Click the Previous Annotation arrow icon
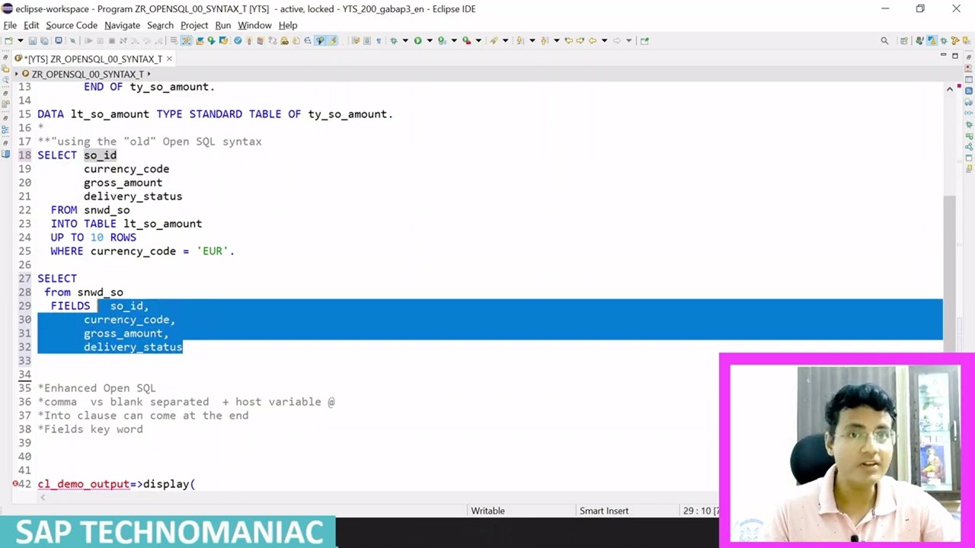This screenshot has height=548, width=975. pyautogui.click(x=545, y=40)
